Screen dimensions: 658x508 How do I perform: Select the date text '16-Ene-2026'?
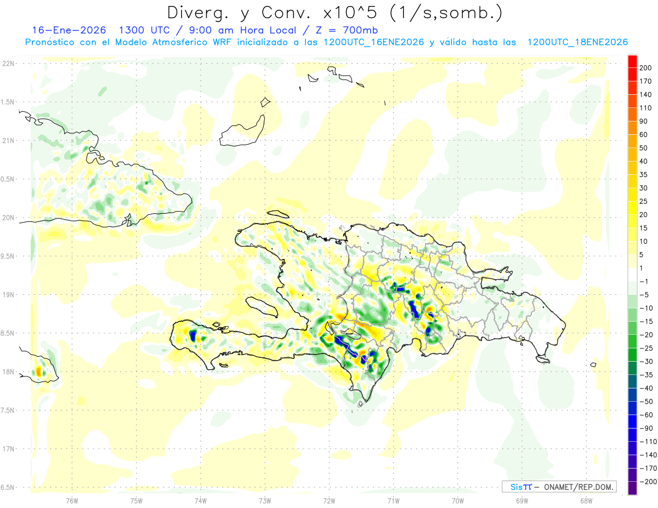[x=69, y=30]
